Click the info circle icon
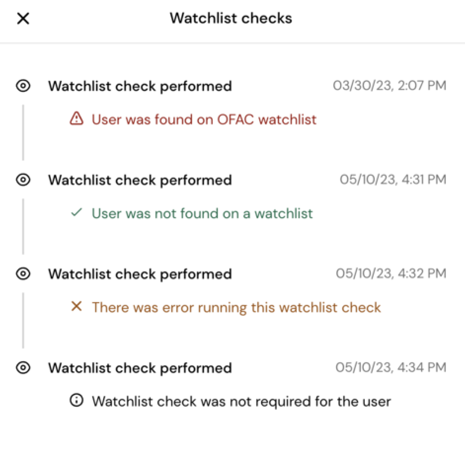 [x=76, y=401]
